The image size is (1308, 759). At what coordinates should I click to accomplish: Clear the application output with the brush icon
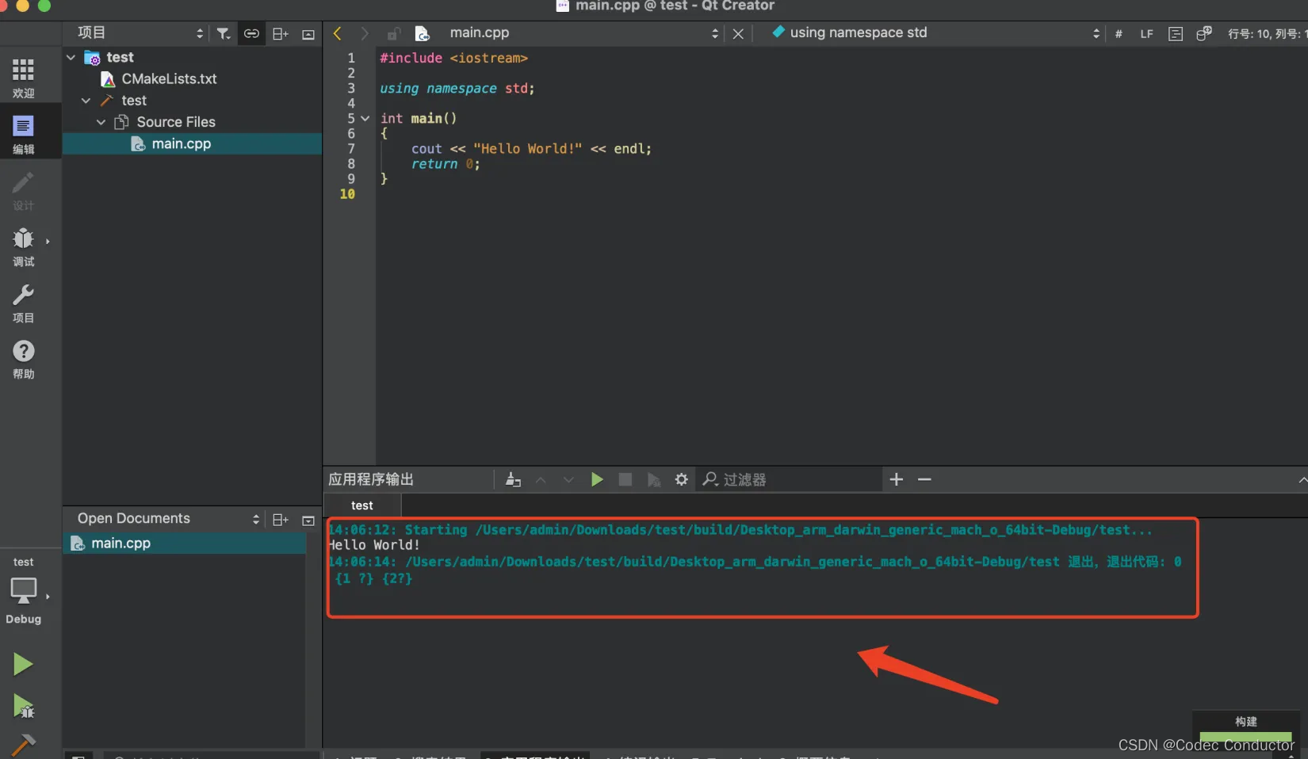(x=512, y=479)
